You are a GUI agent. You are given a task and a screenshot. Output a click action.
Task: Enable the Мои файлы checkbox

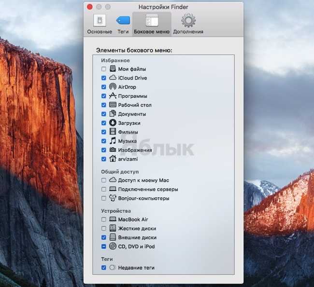click(104, 69)
